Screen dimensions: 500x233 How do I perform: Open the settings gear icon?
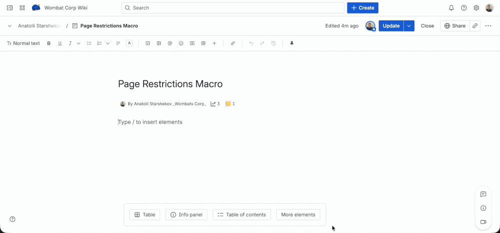pos(476,8)
